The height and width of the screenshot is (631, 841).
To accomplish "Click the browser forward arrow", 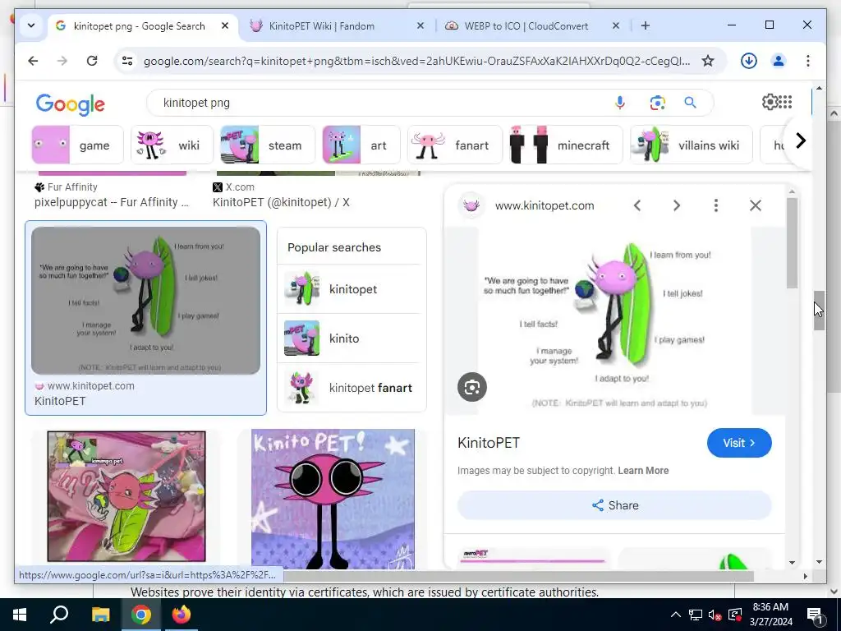I will point(62,61).
